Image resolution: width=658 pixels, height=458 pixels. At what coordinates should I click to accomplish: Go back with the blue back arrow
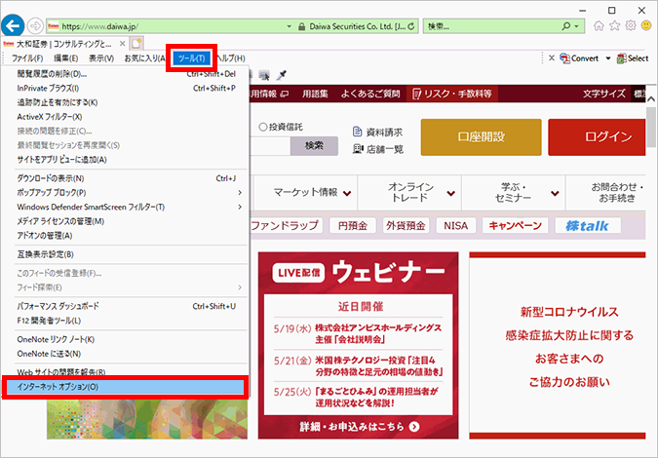(13, 26)
